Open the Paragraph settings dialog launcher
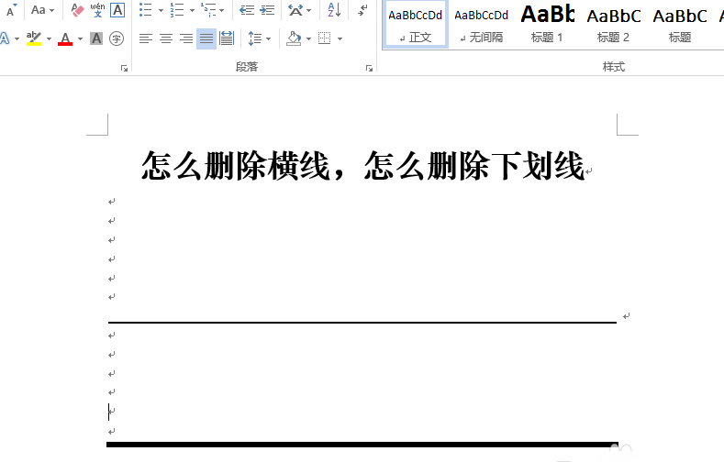 click(x=369, y=68)
